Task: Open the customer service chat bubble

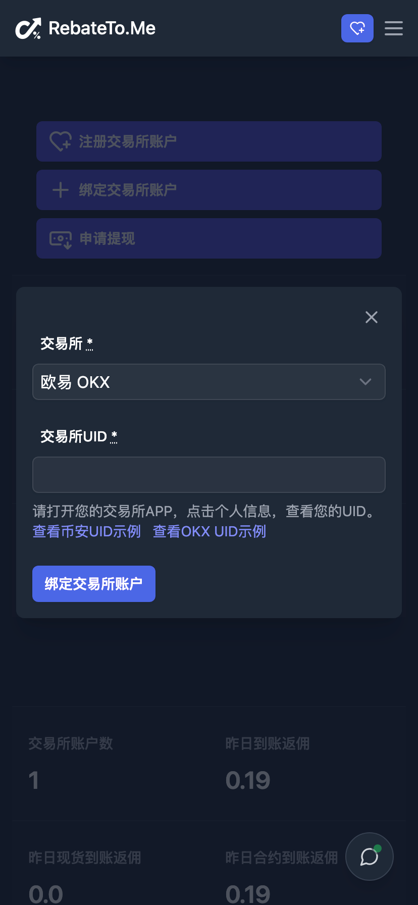Action: coord(369,857)
